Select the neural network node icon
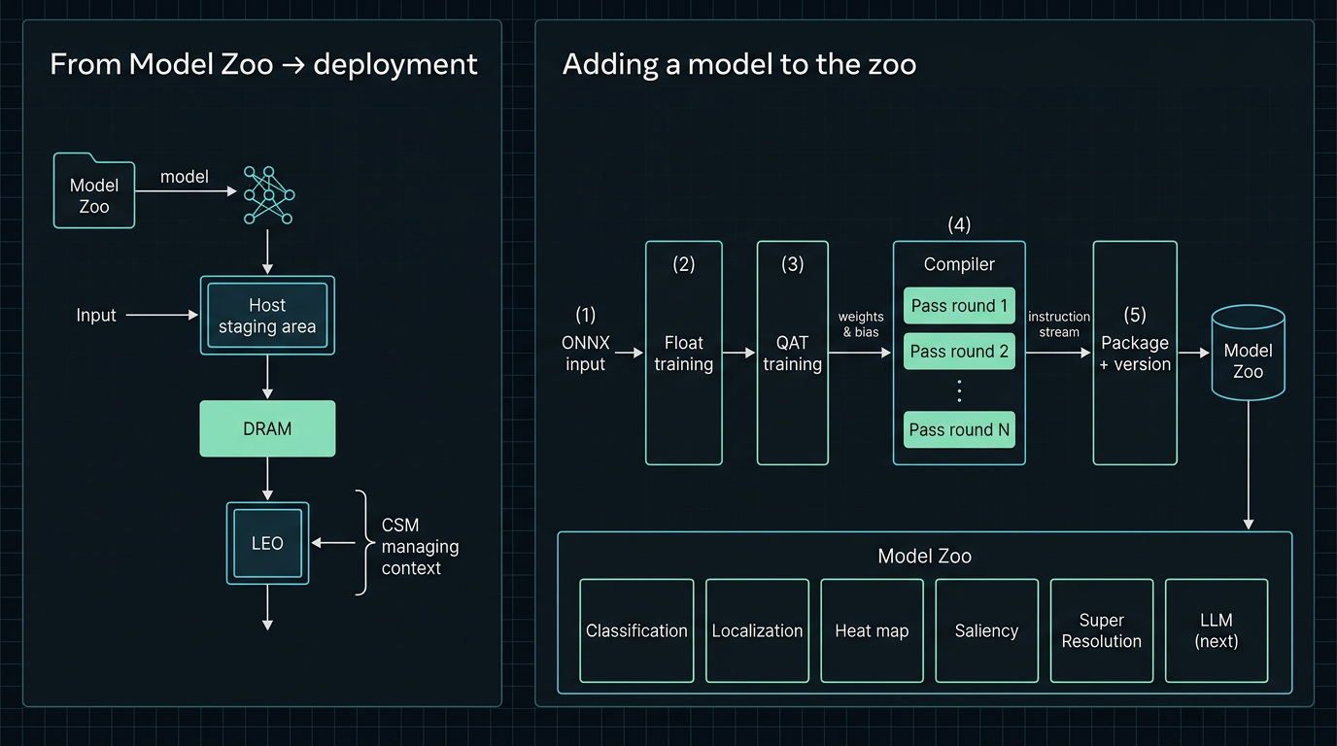The image size is (1337, 746). 267,194
